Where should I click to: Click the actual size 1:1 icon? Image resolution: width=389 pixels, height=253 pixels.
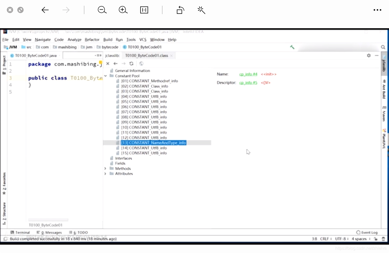click(x=144, y=10)
